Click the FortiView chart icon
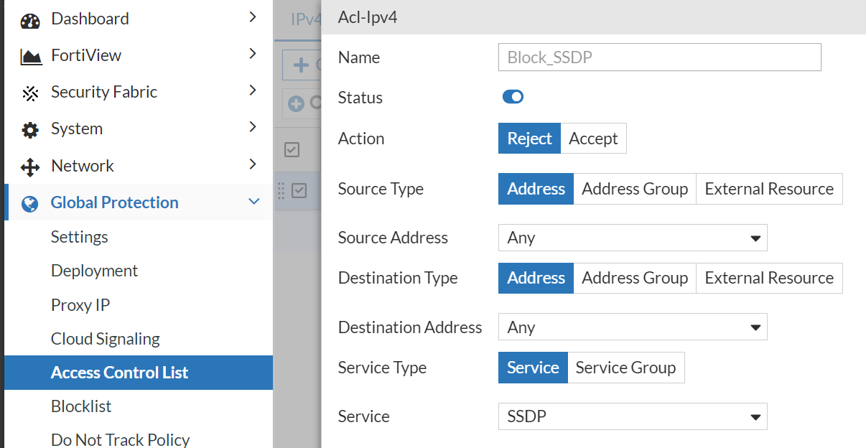Image resolution: width=866 pixels, height=448 pixels. click(x=30, y=56)
